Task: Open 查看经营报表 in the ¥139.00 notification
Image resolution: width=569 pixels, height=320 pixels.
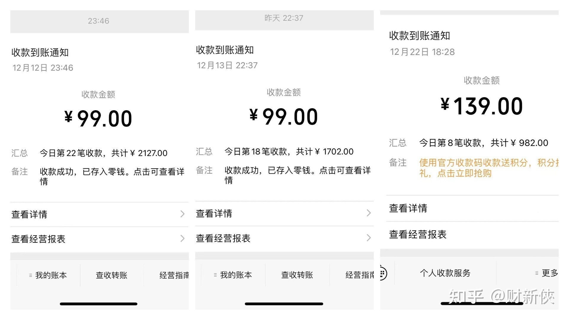Action: (472, 234)
